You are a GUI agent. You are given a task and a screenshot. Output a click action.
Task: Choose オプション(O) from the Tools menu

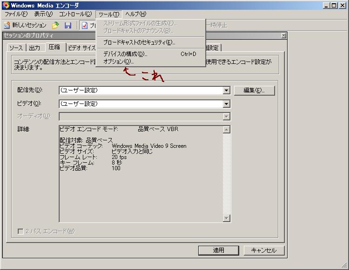tap(150, 62)
